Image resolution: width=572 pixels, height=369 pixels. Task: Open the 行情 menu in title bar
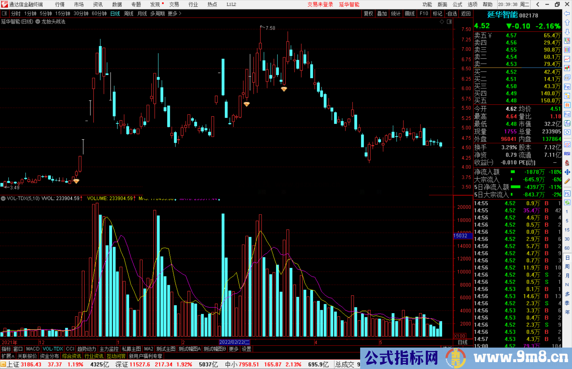(x=60, y=4)
